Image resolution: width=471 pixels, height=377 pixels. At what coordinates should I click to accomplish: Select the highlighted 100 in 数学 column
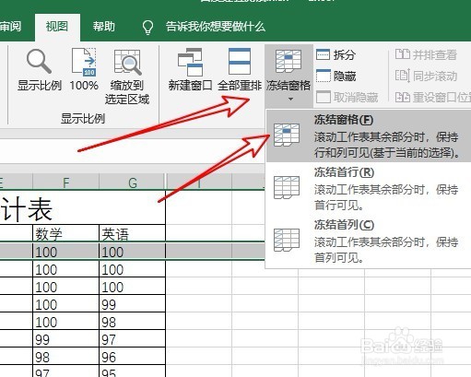tap(65, 251)
